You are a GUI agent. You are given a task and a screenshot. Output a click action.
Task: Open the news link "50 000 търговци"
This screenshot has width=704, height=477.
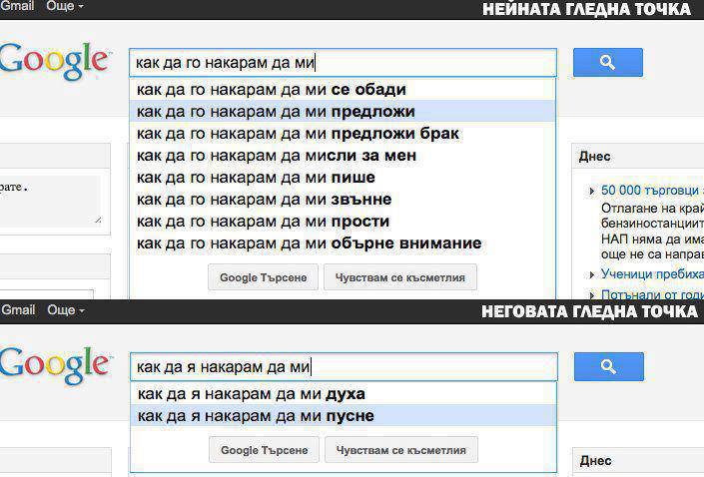652,191
